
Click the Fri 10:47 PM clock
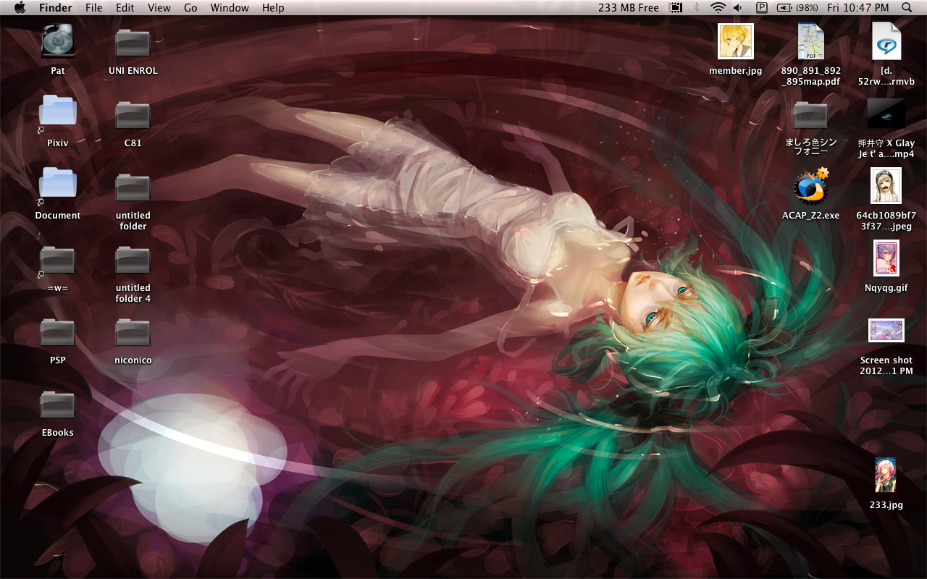pyautogui.click(x=857, y=8)
